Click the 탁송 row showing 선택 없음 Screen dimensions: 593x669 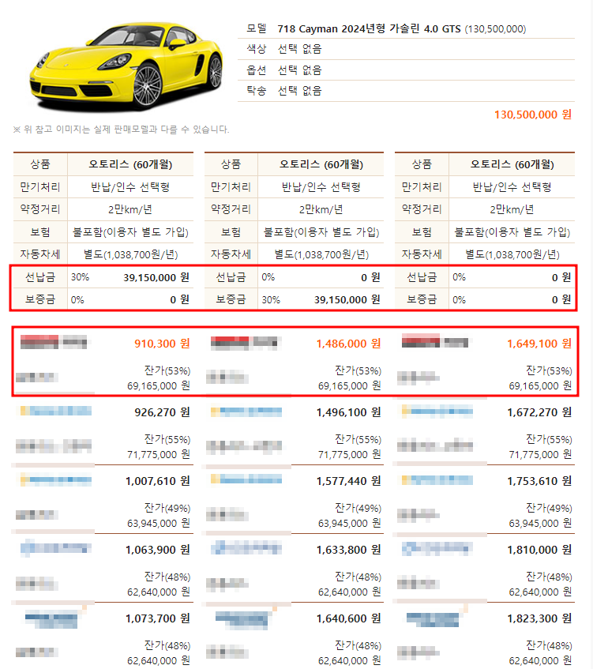tap(406, 91)
